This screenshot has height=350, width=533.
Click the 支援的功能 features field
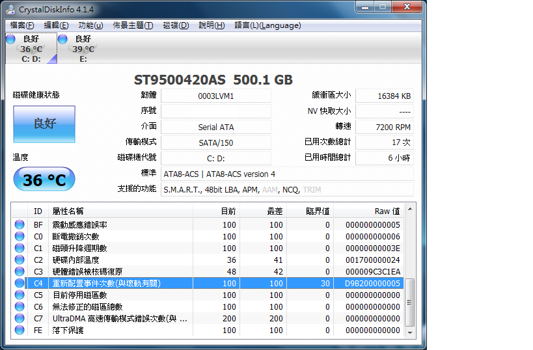tap(287, 189)
